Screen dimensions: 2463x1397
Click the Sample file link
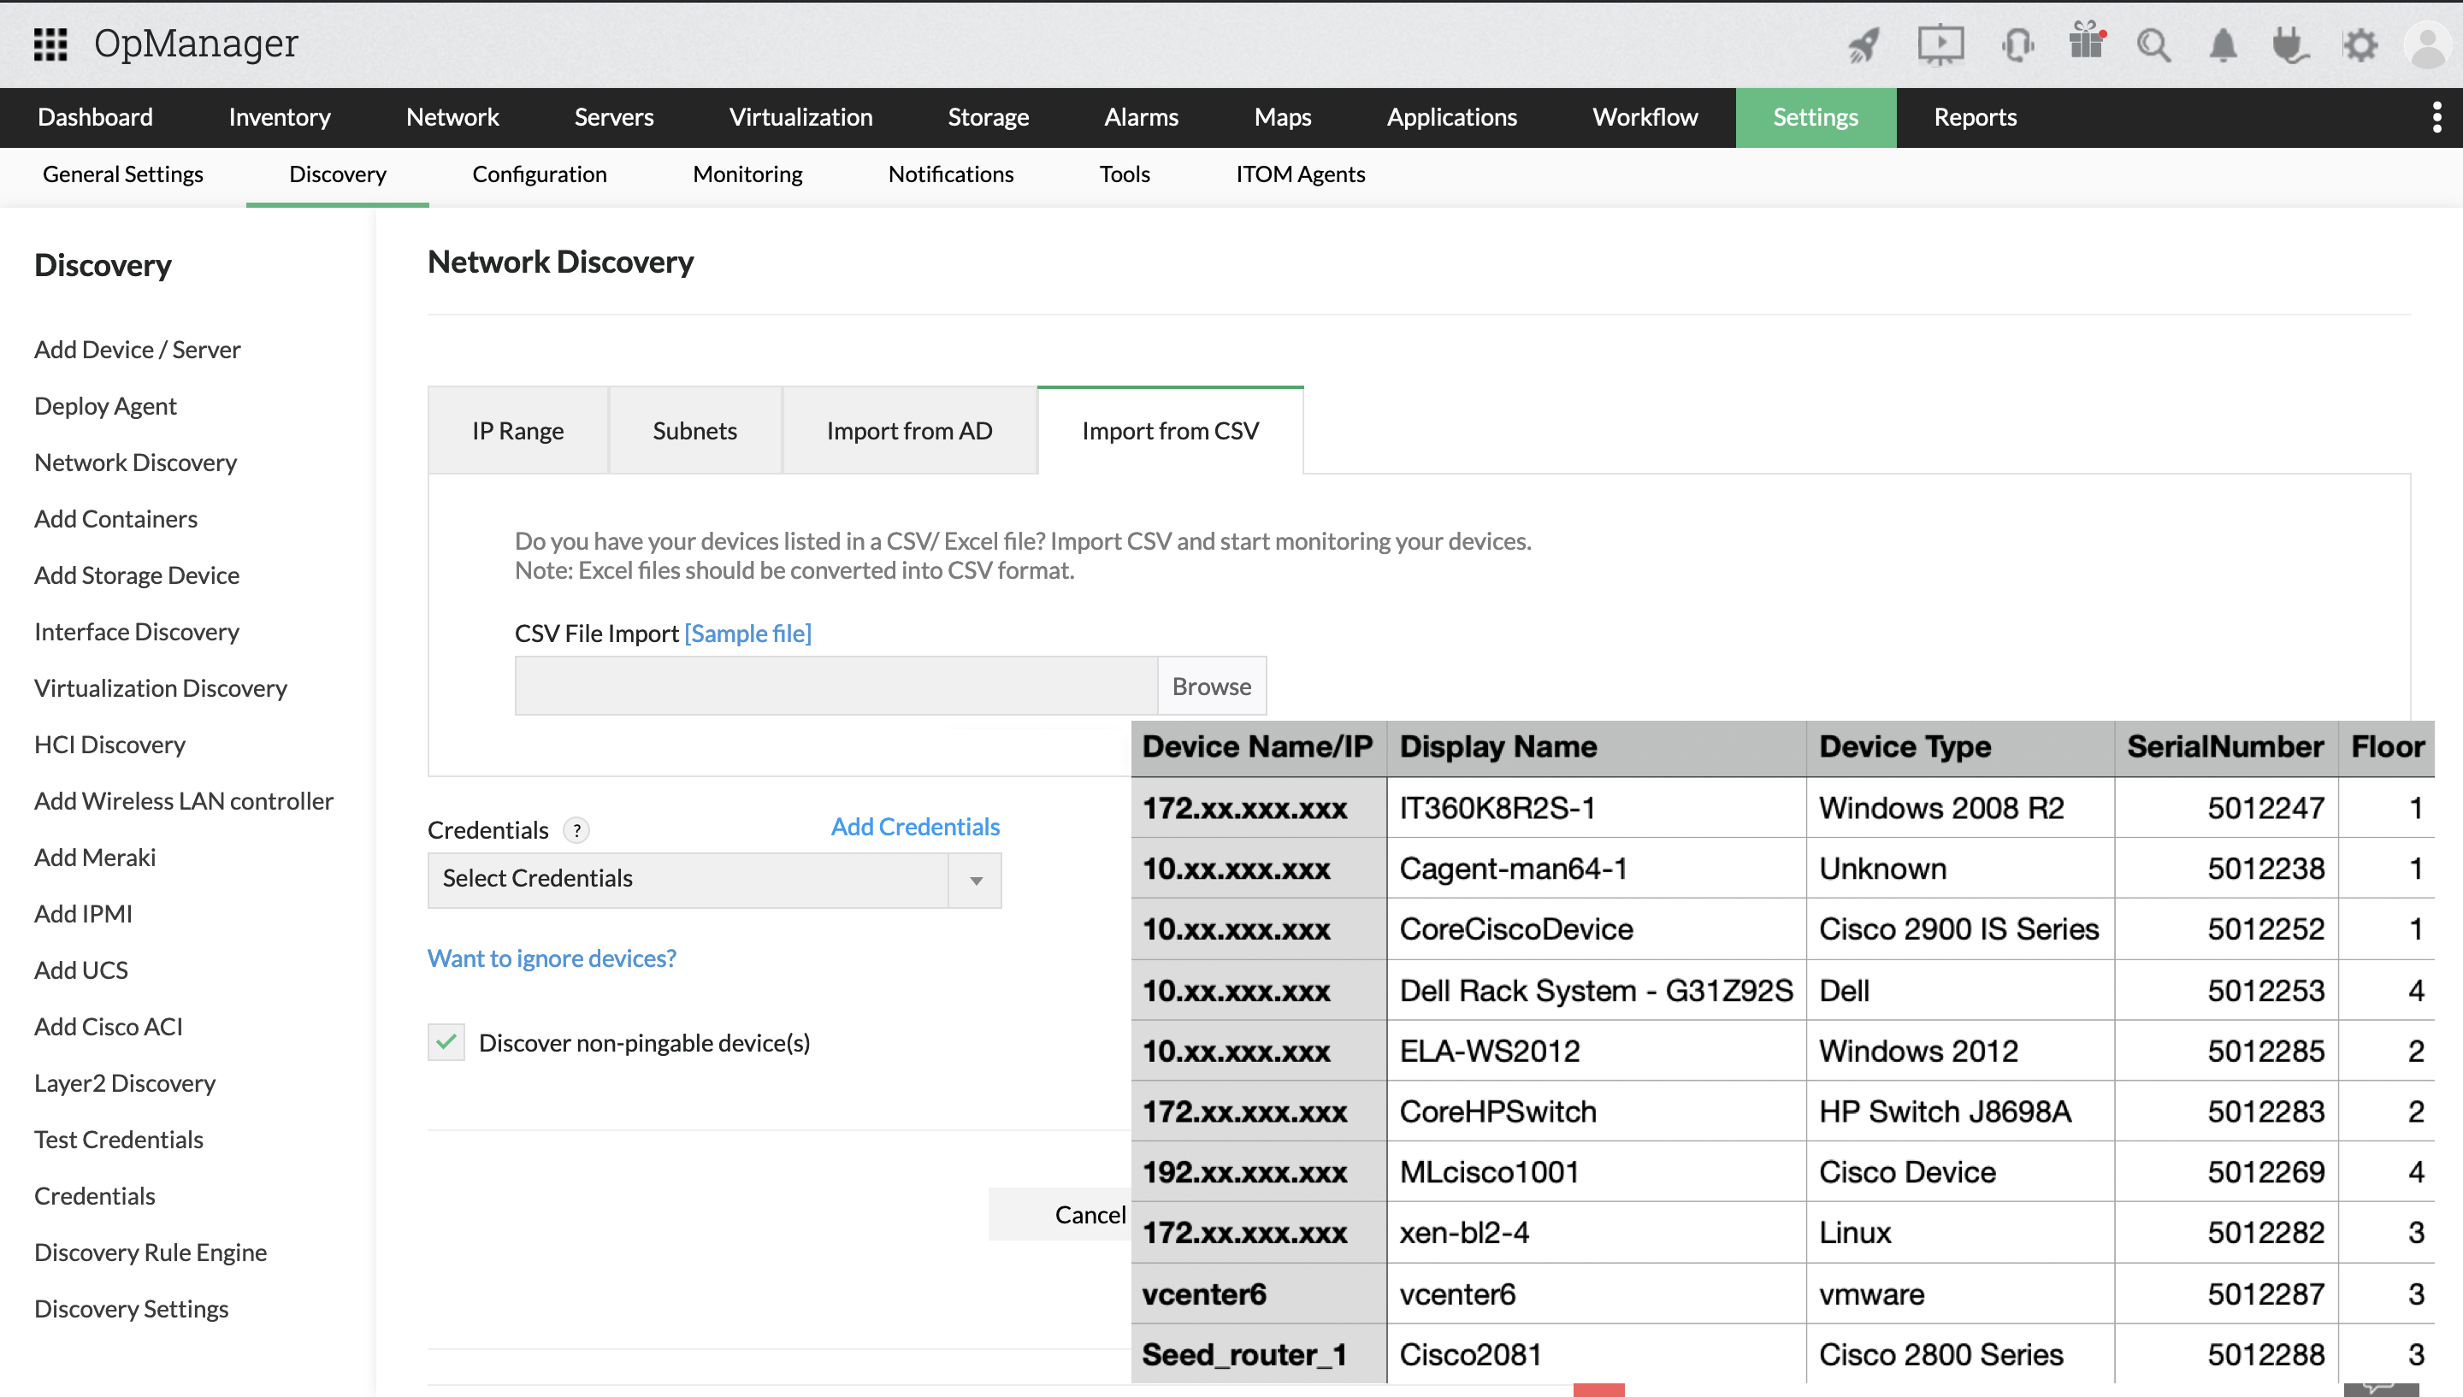coord(747,634)
